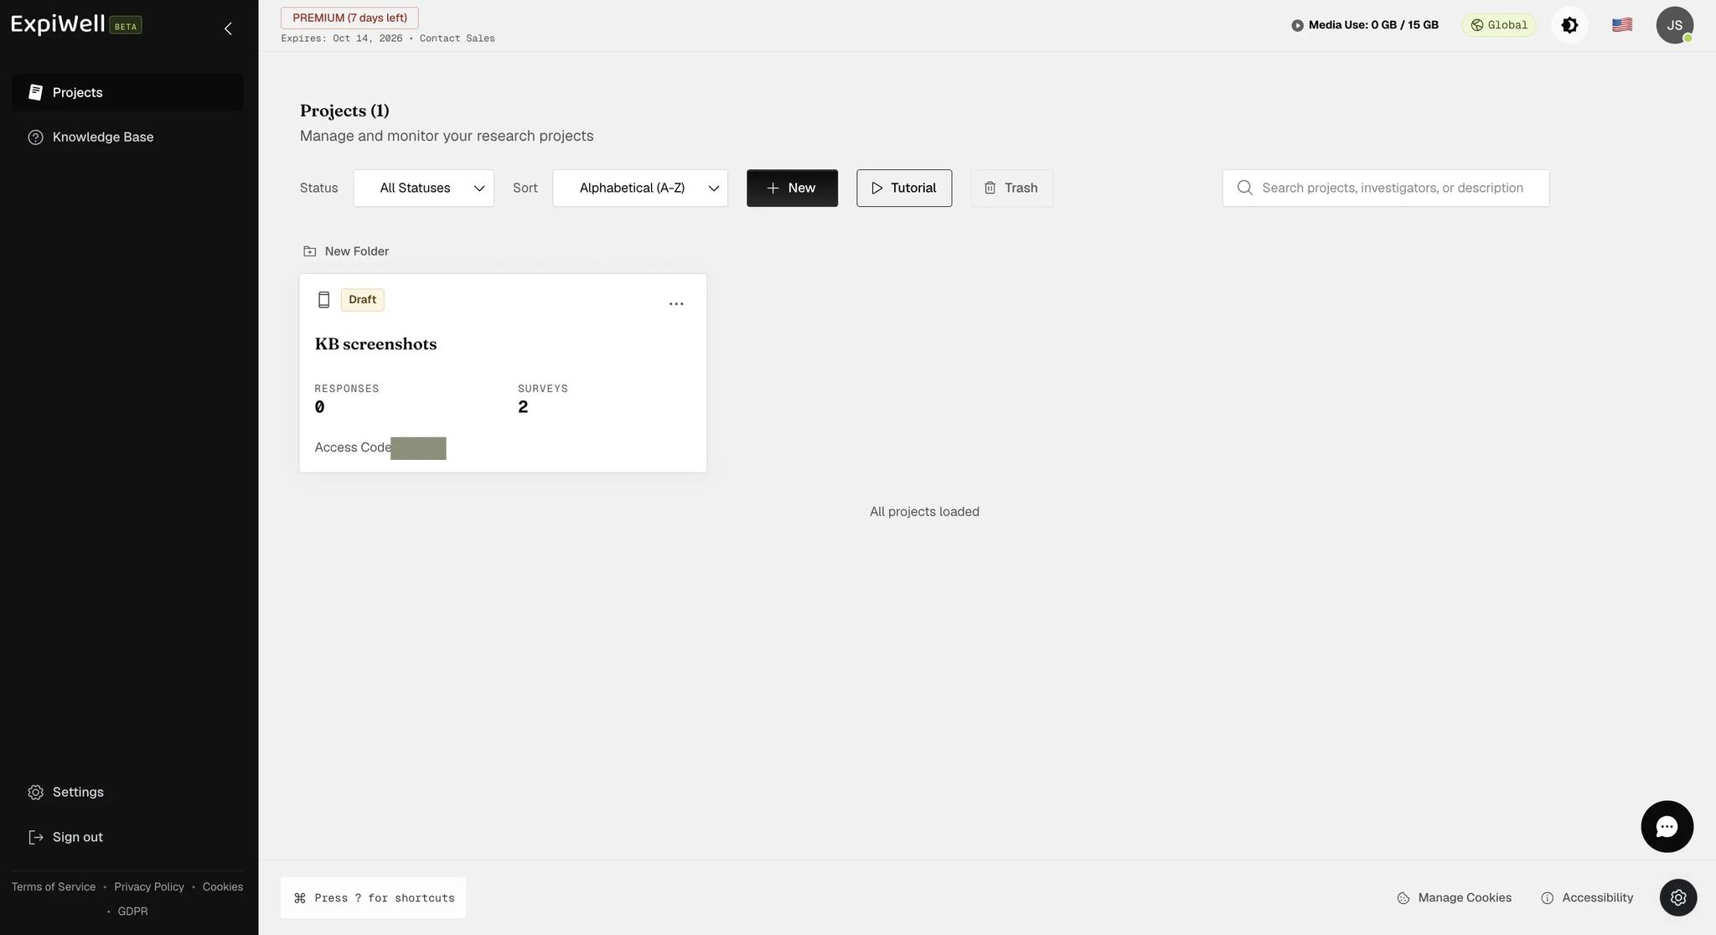Viewport: 1716px width, 935px height.
Task: Click Press ? for shortcuts hint
Action: click(x=373, y=898)
